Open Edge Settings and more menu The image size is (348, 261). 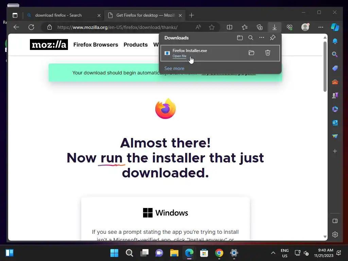[x=321, y=27]
